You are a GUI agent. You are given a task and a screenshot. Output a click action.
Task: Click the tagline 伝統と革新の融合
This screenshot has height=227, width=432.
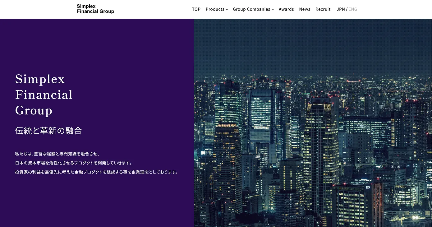click(48, 131)
